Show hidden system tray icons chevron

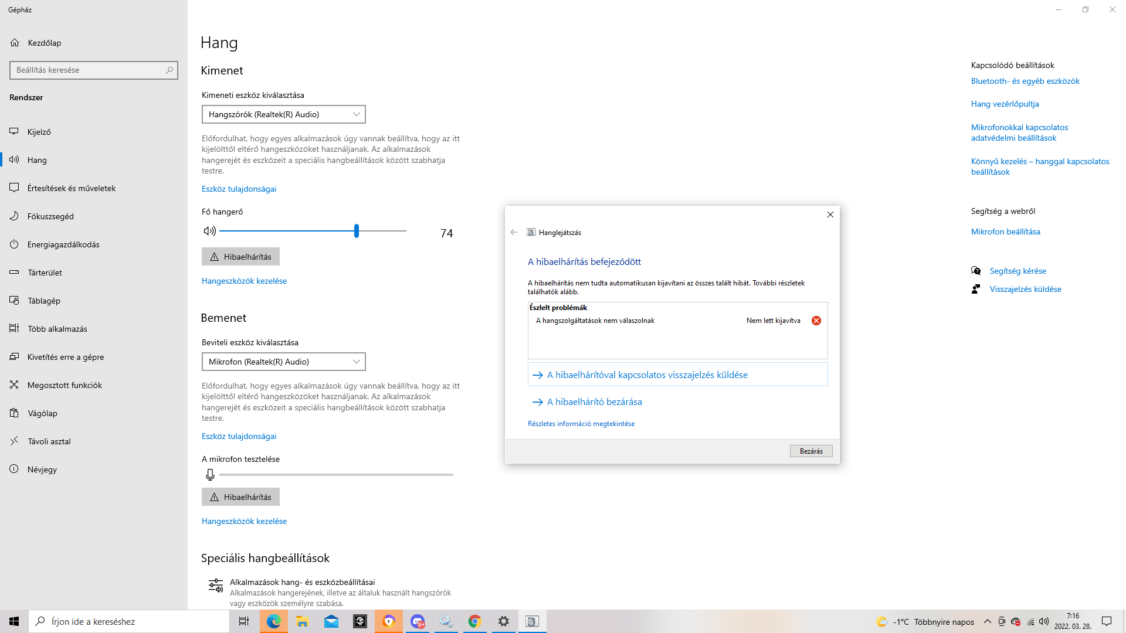tap(987, 621)
